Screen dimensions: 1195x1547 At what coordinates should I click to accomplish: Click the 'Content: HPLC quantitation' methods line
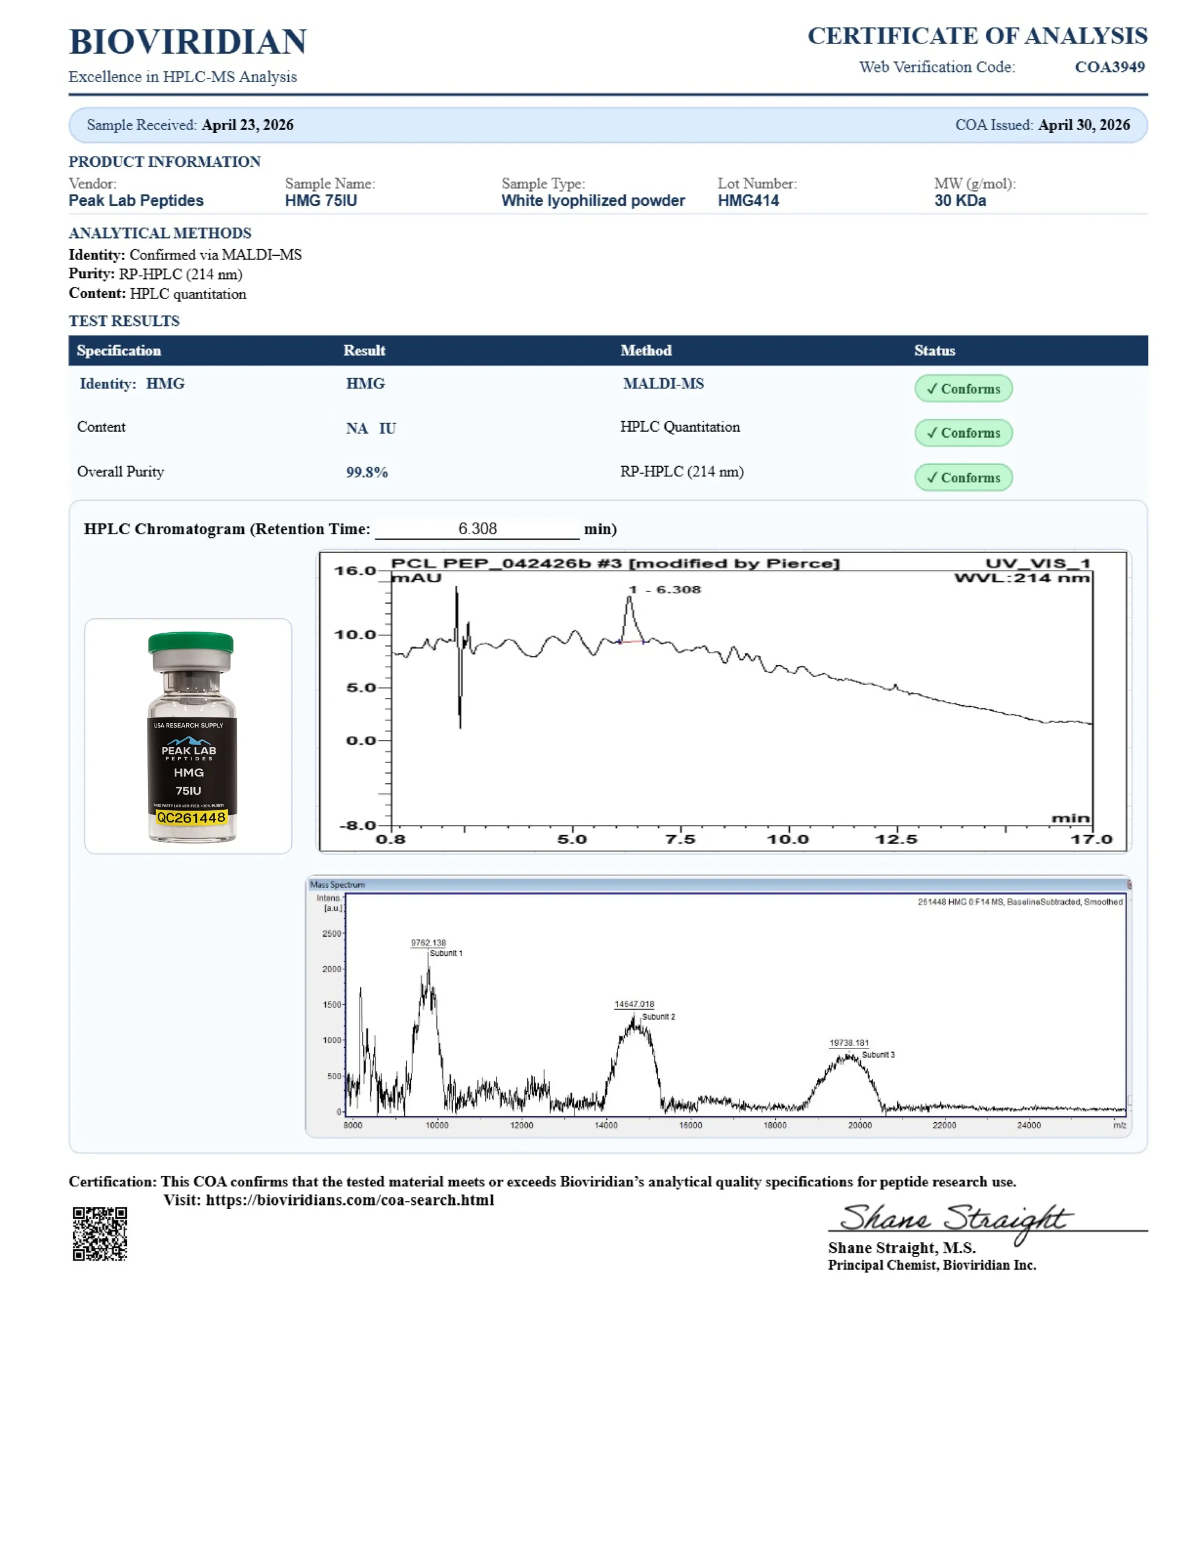coord(157,293)
